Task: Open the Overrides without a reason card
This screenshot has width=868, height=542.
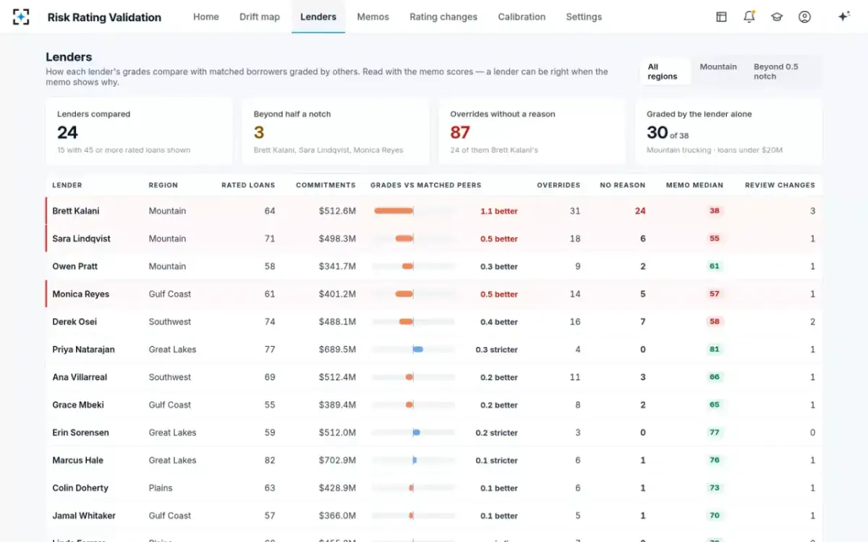Action: pyautogui.click(x=532, y=132)
